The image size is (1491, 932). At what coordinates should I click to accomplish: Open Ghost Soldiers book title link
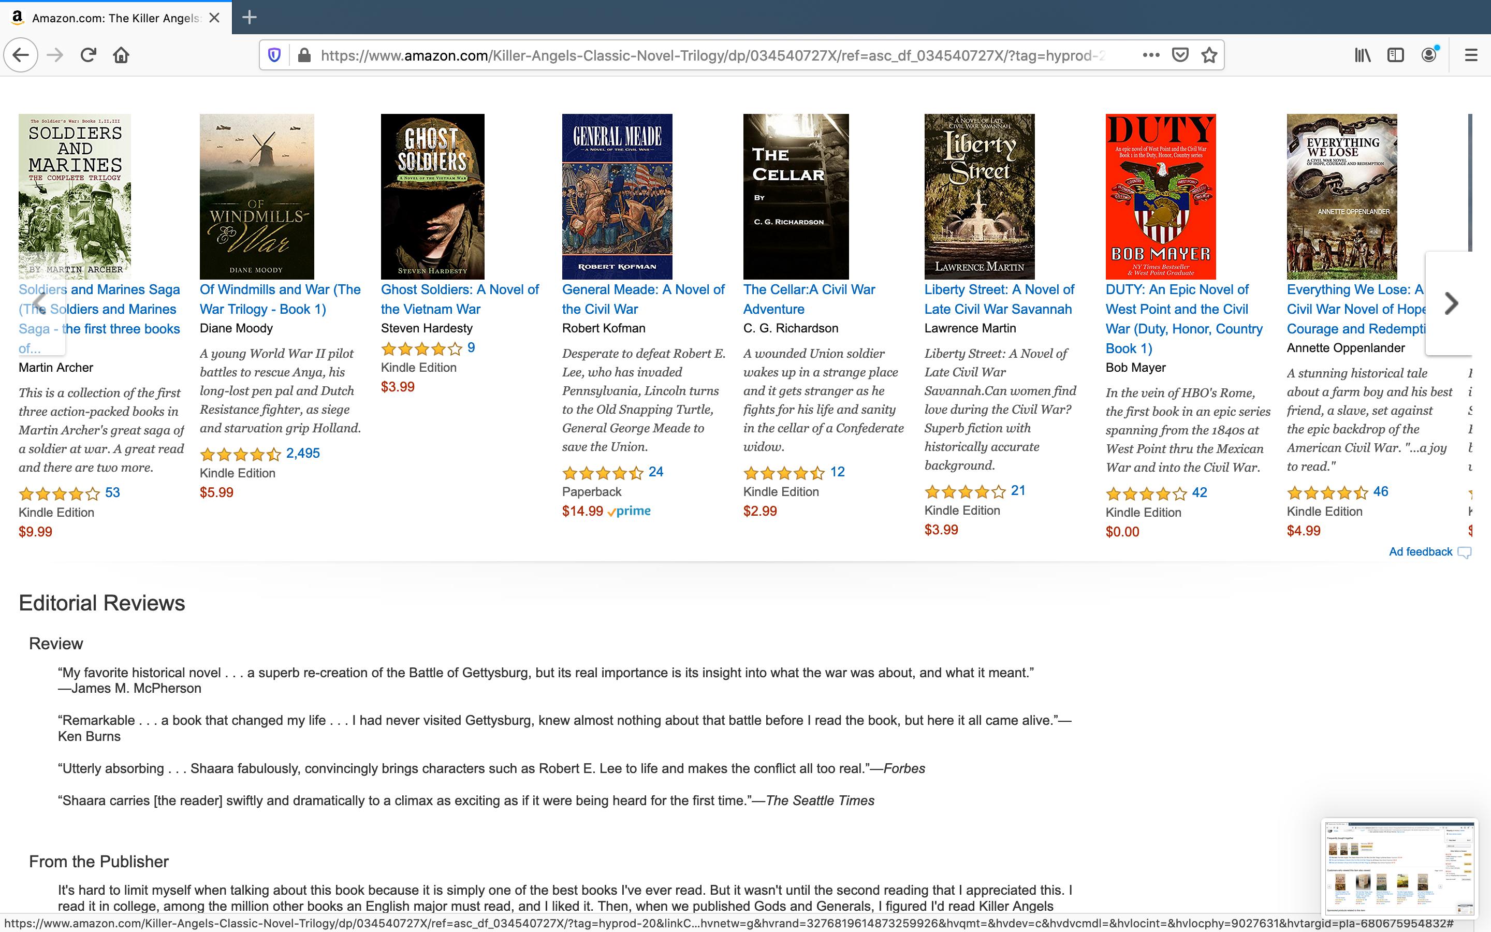tap(460, 299)
